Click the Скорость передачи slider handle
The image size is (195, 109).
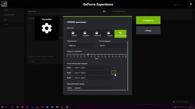coord(88,54)
